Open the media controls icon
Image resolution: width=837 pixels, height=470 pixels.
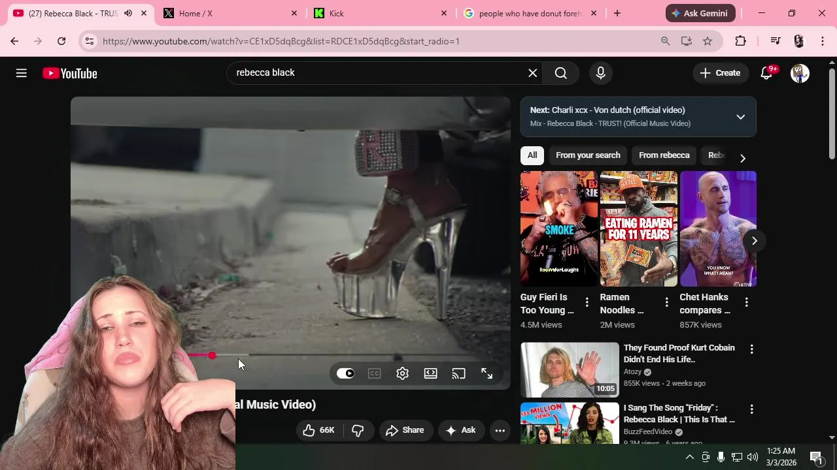point(776,41)
